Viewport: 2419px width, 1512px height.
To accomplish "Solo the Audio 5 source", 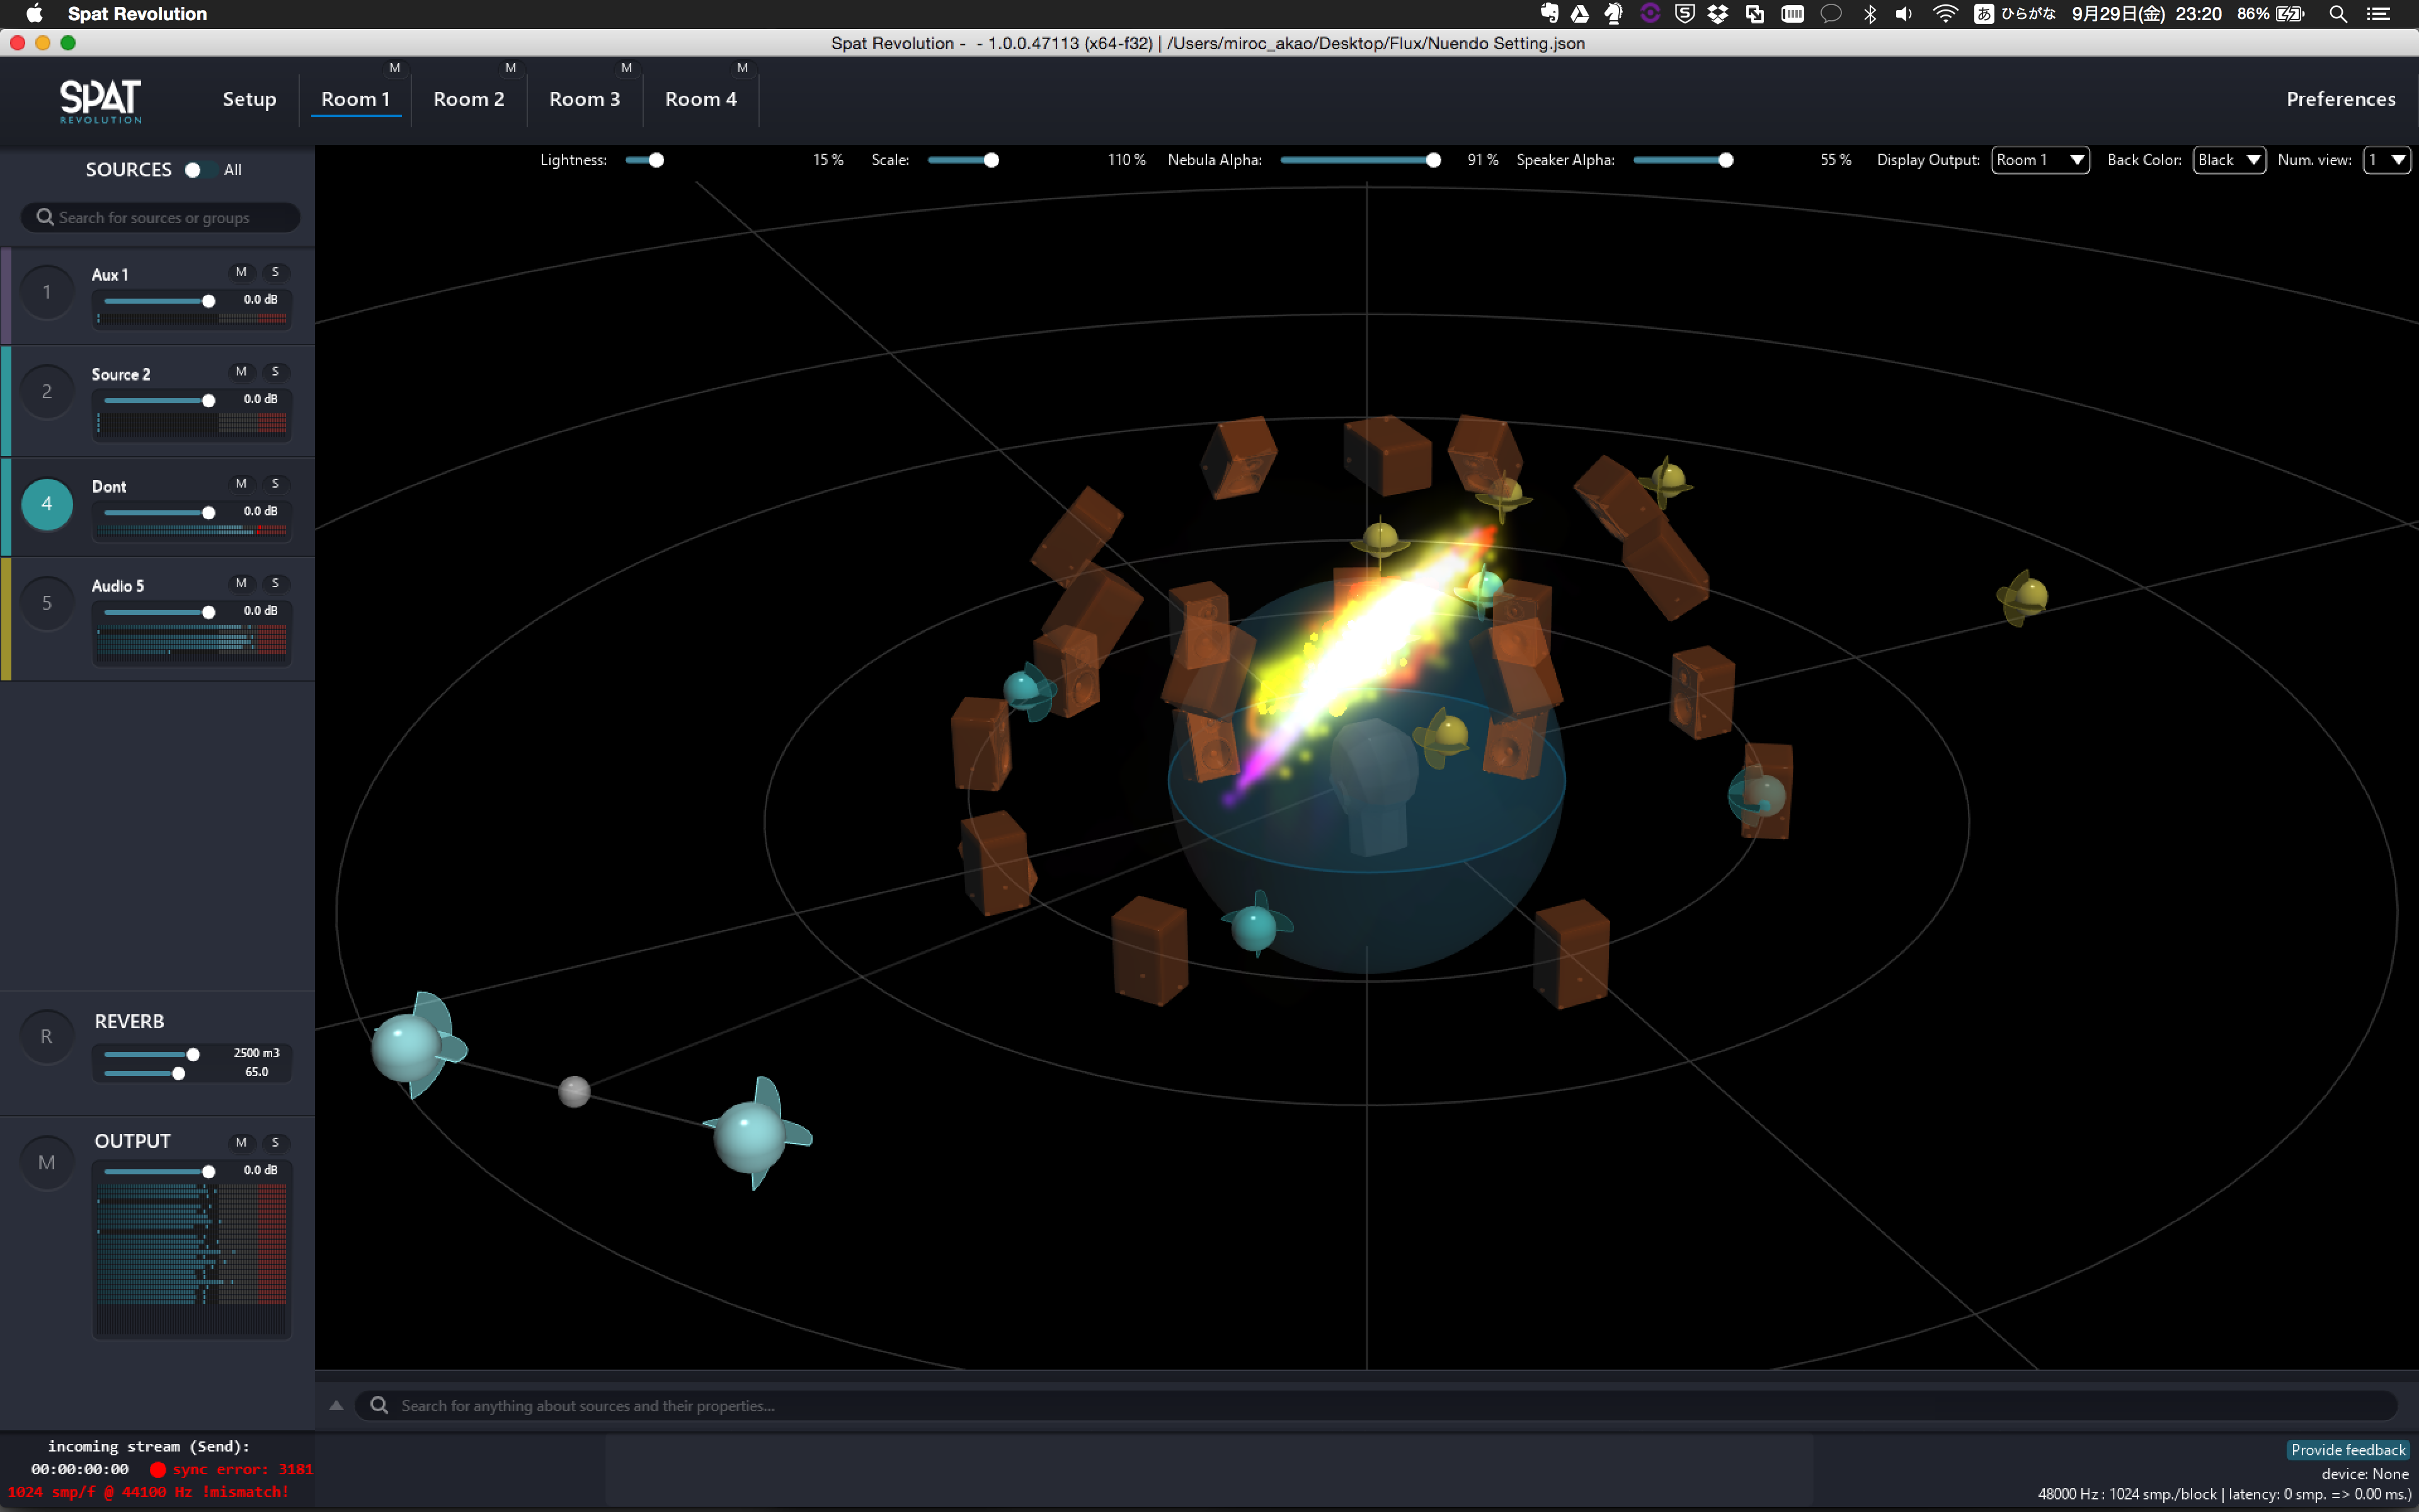I will click(x=276, y=583).
